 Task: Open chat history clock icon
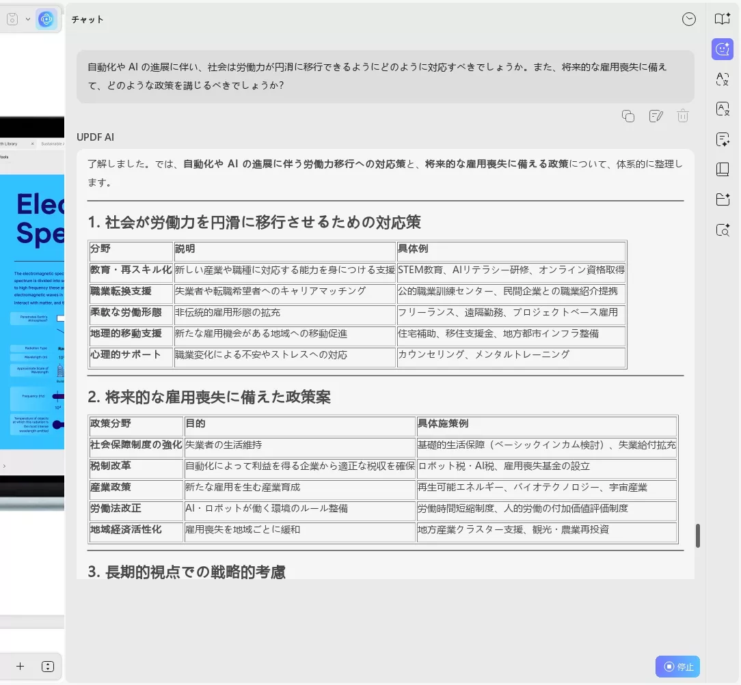tap(689, 19)
